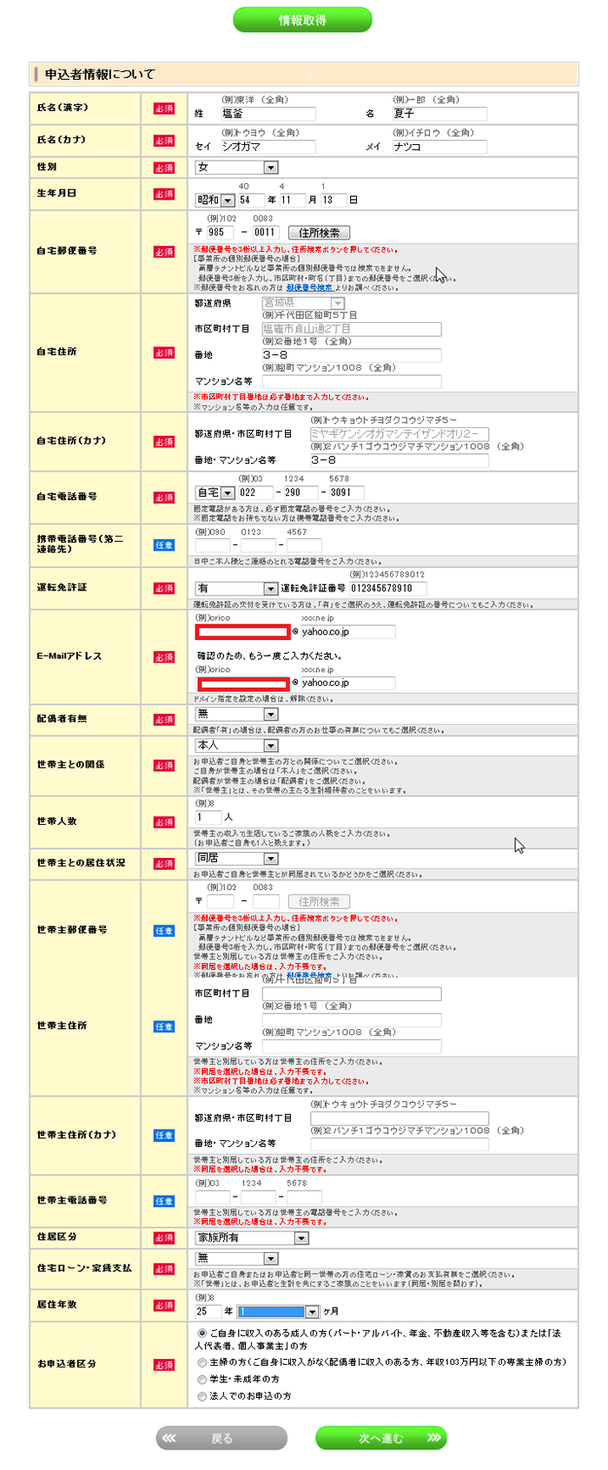
Task: Click the 運転免許証番号 field with 012345678910
Action: pos(388,588)
